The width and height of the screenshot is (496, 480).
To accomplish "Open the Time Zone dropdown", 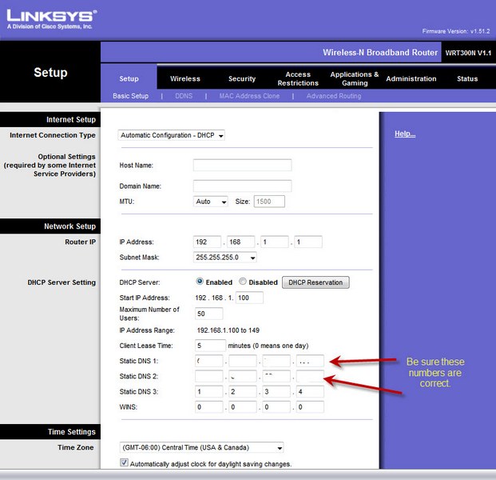I will 200,447.
